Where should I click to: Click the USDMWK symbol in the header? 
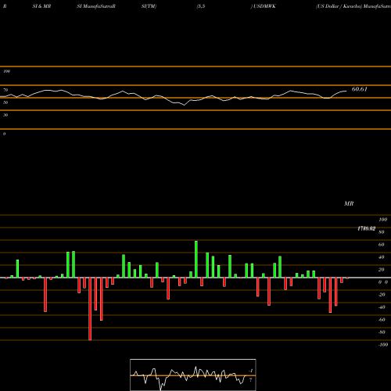(264, 6)
